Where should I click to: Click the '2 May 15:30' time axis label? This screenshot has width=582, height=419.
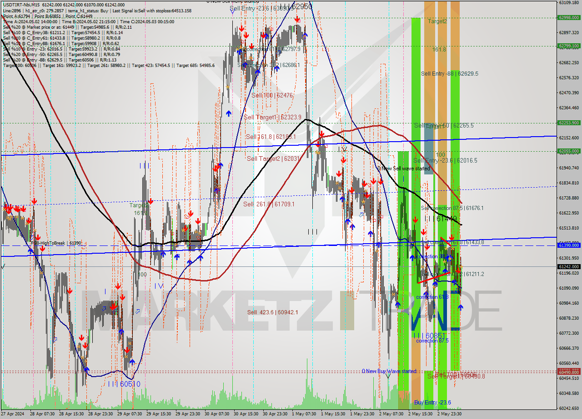pos(420,414)
